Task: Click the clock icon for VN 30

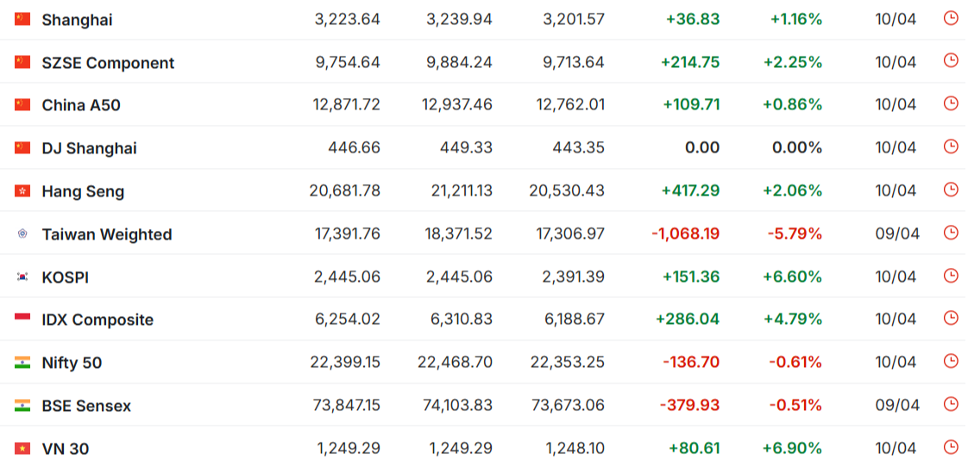Action: (x=951, y=447)
